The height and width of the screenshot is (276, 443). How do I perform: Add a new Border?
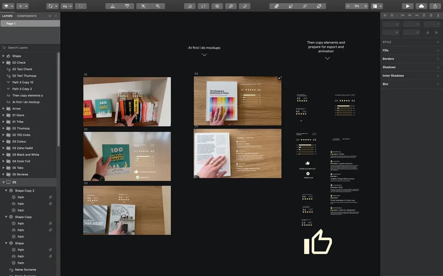(438, 59)
